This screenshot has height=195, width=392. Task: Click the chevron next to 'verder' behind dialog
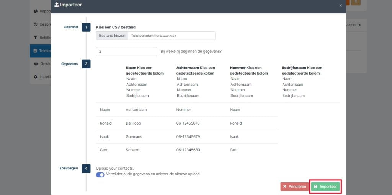pyautogui.click(x=359, y=25)
